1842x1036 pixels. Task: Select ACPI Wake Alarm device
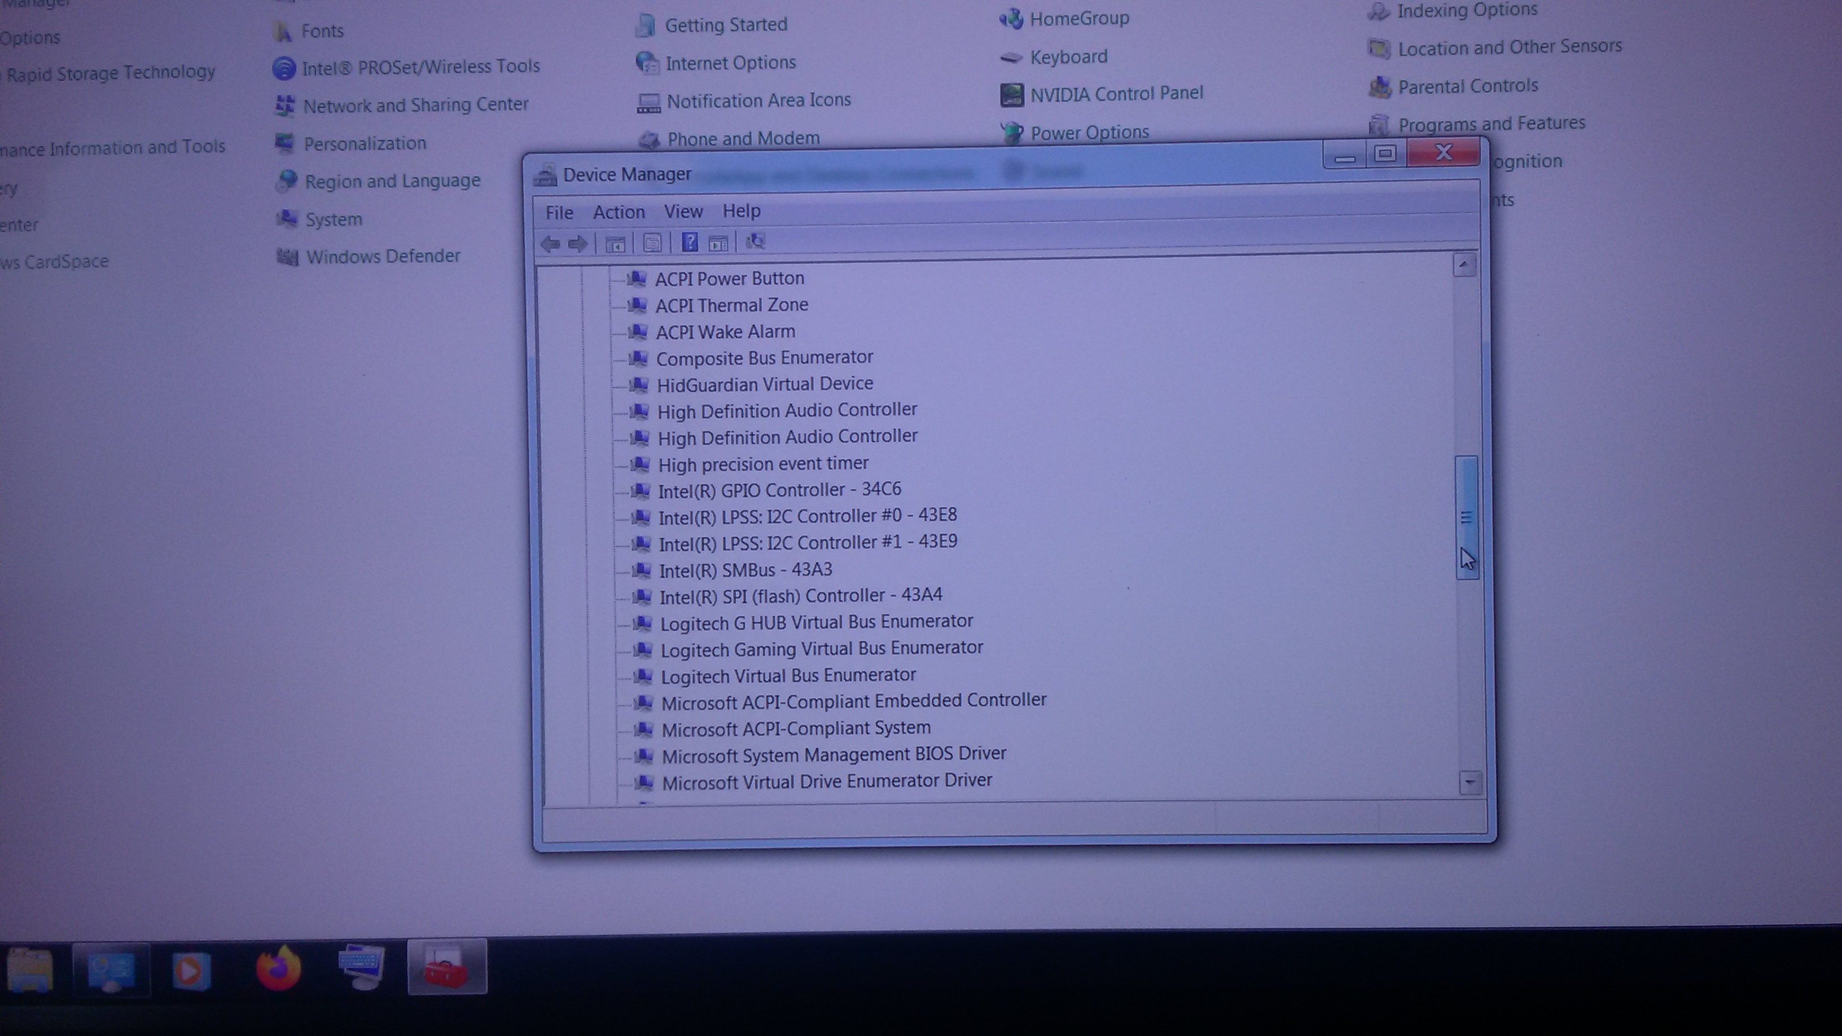point(725,332)
